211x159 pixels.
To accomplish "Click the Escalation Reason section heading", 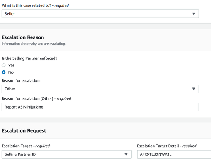I will (x=23, y=37).
